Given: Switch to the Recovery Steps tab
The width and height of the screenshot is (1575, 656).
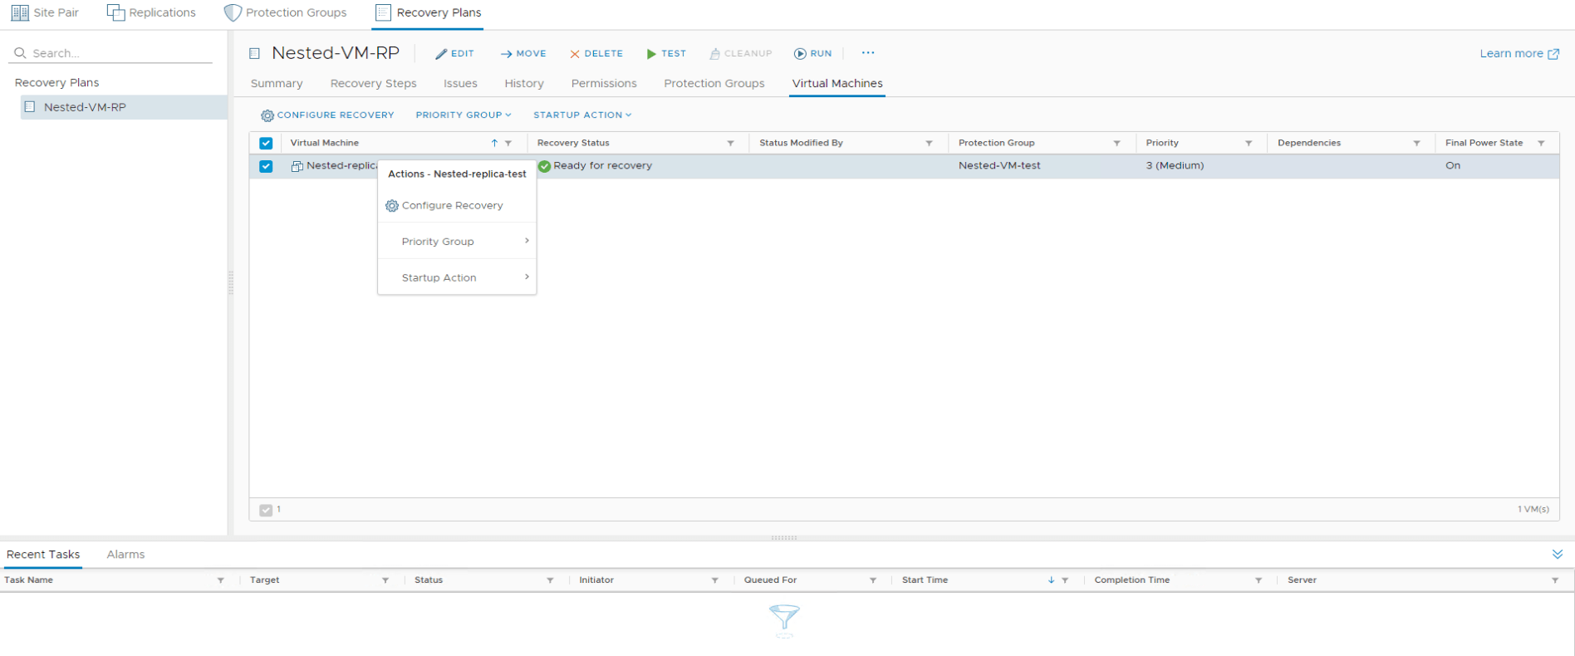Looking at the screenshot, I should 373,84.
